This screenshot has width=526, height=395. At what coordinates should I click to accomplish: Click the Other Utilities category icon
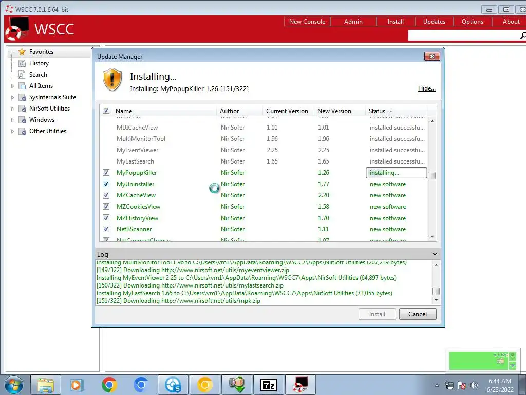coord(22,131)
